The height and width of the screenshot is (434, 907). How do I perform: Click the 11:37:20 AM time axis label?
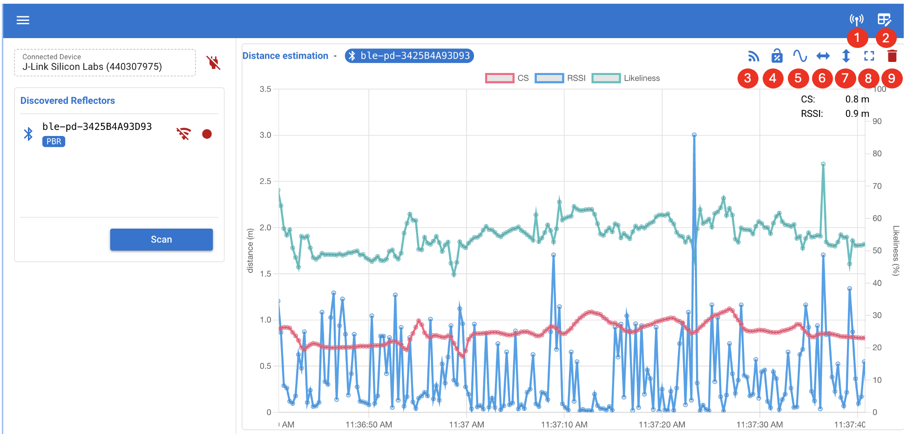662,425
